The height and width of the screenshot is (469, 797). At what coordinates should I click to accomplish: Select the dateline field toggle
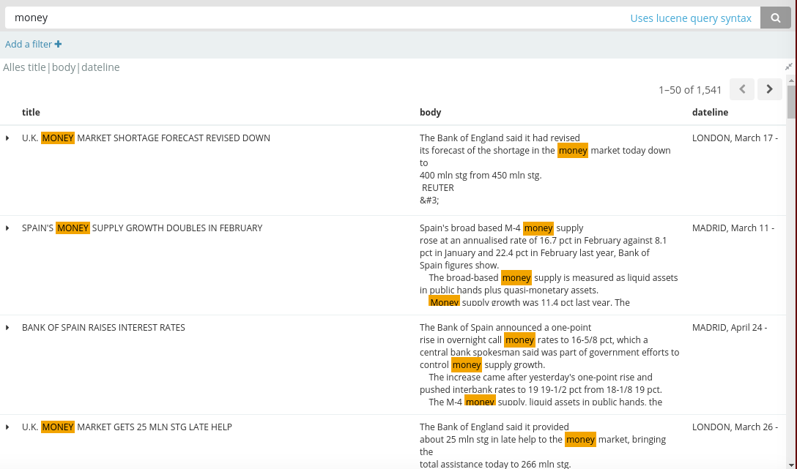[x=100, y=67]
